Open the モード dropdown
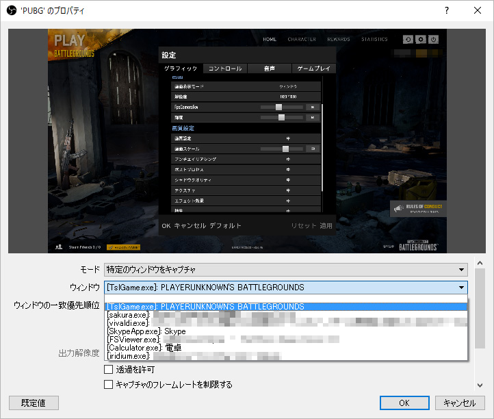 click(x=285, y=270)
